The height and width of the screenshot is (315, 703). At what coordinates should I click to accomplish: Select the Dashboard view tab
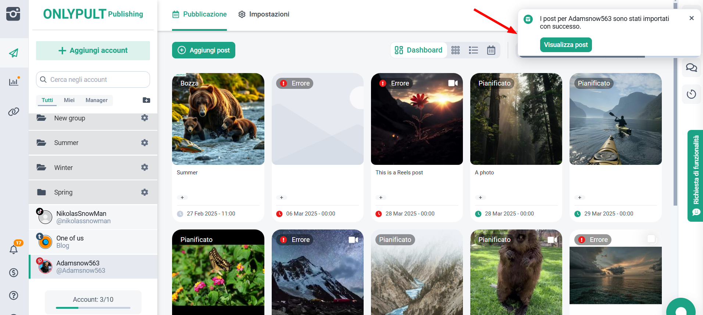click(x=418, y=50)
